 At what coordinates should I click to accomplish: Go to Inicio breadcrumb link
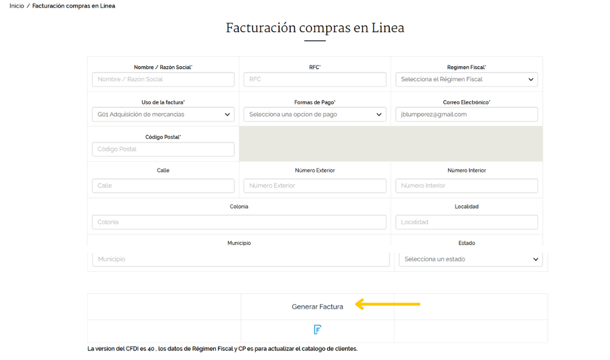click(16, 6)
